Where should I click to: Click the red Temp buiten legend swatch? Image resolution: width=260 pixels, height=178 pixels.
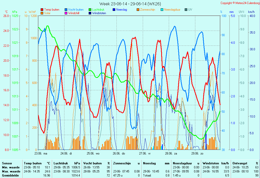click(x=42, y=10)
